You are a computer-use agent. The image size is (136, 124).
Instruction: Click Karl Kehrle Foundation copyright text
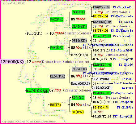click(x=29, y=122)
